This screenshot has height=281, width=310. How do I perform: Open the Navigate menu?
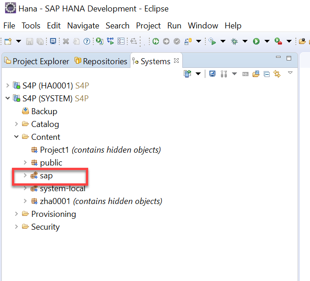[x=83, y=26]
